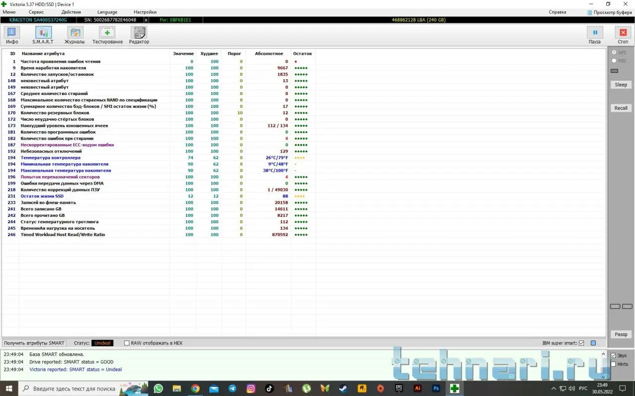Close the drive tab next to serial number
Image resolution: width=635 pixels, height=396 pixels.
[146, 20]
